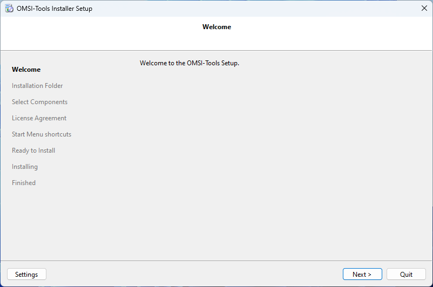The height and width of the screenshot is (287, 433).
Task: Click the Finished step label
Action: pyautogui.click(x=24, y=183)
